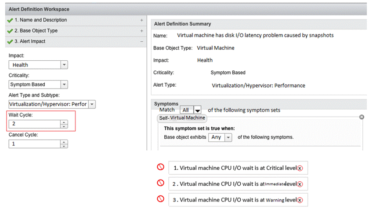Click the prohibition icon beside Warning level symptom

click(x=161, y=199)
